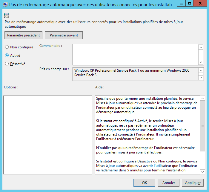
Task: Click the Commentaire box scroll down arrow
Action: (201, 62)
